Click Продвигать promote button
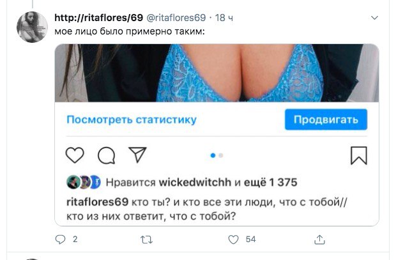The height and width of the screenshot is (260, 396). (x=326, y=119)
